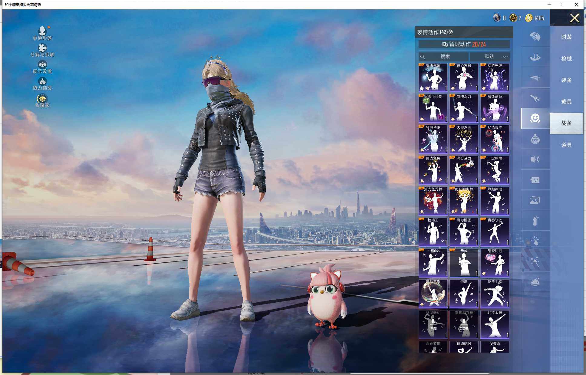
Task: Click help question mark beside 表情动作
Action: click(x=451, y=32)
